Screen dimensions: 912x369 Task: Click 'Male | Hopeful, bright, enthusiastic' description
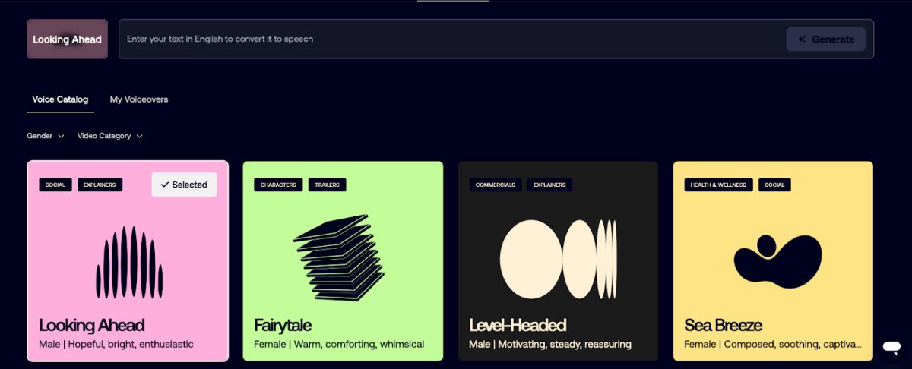click(116, 344)
